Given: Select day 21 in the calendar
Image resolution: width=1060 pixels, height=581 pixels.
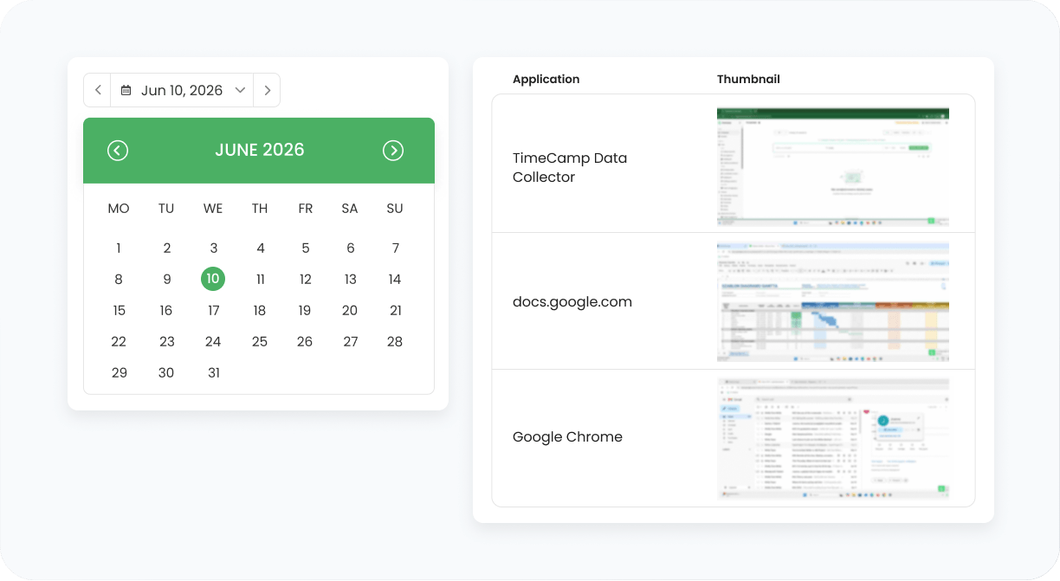Looking at the screenshot, I should pos(396,311).
